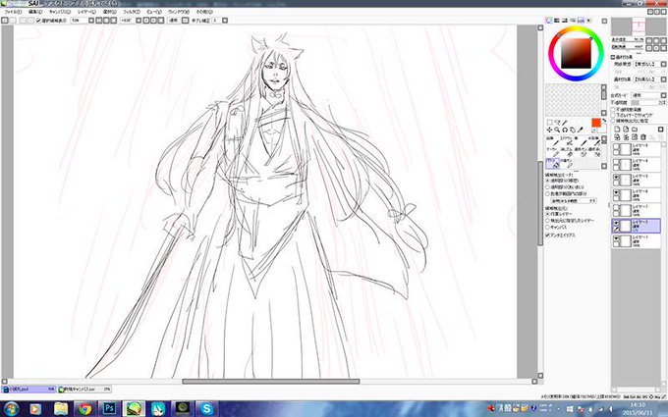Select third detection mode color-difference radio button
The image size is (668, 417).
coord(548,193)
